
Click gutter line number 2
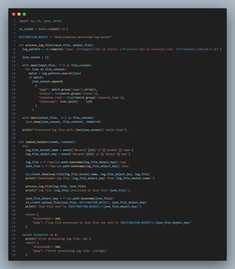[14, 25]
